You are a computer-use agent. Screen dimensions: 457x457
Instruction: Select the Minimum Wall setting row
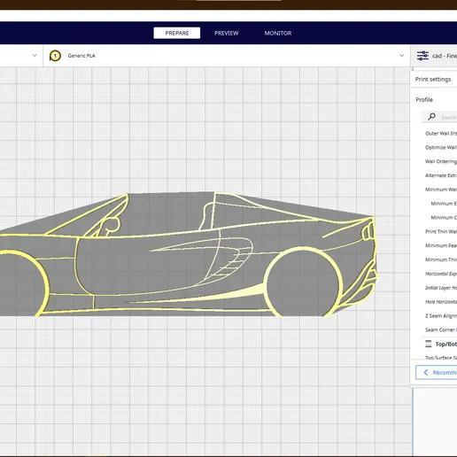[441, 190]
